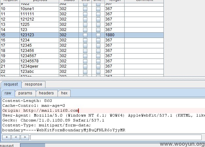The width and height of the screenshot is (205, 147).
Task: Click request number 15 cell
Action: (x=10, y=35)
